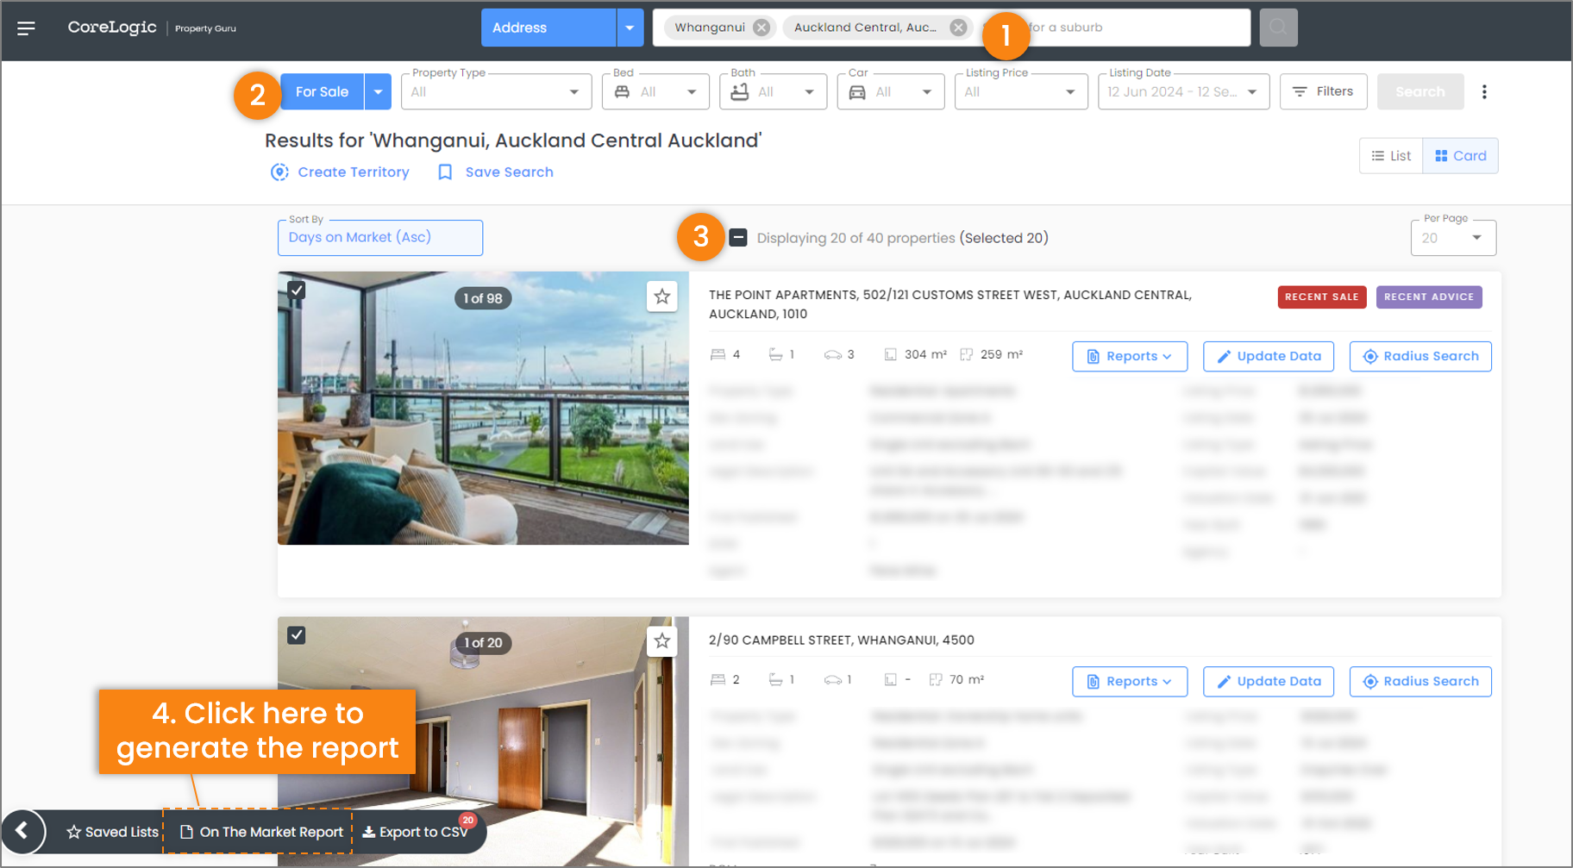Image resolution: width=1573 pixels, height=868 pixels.
Task: Switch to Card view
Action: coord(1460,156)
